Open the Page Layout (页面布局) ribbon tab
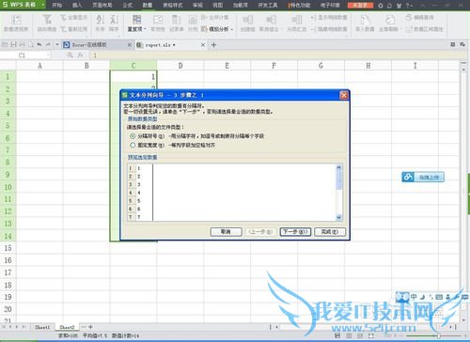 pos(102,5)
